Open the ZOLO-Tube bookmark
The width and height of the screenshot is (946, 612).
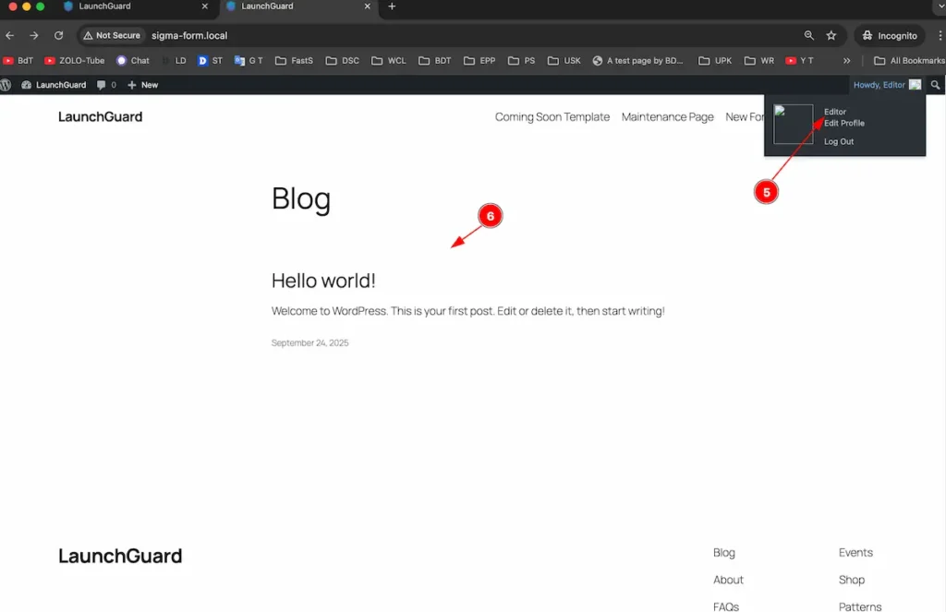point(75,60)
